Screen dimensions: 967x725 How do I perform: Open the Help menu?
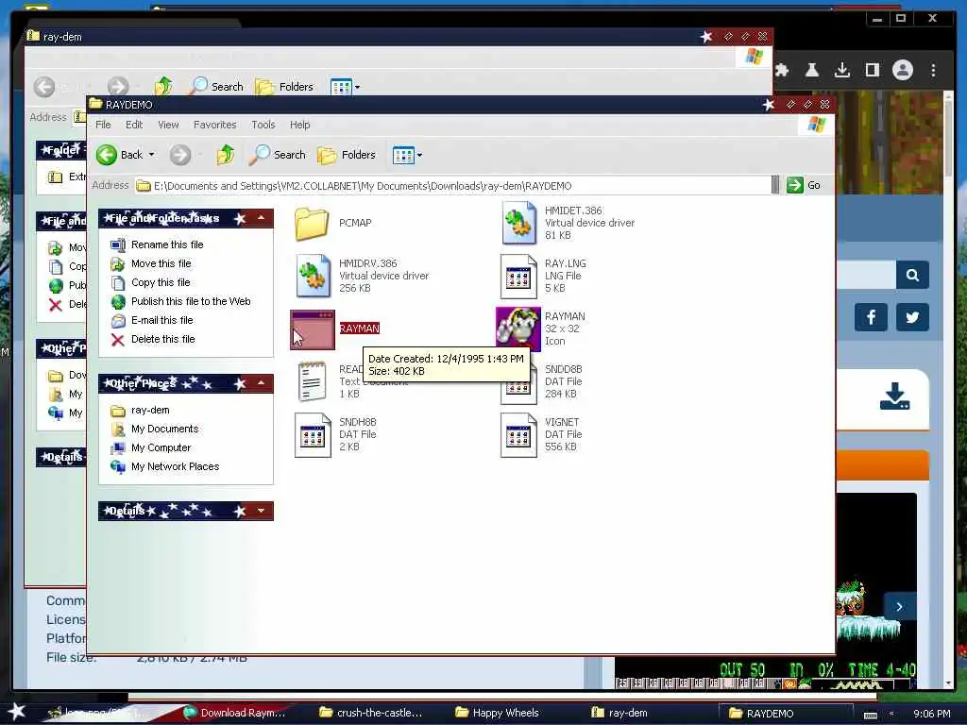click(x=299, y=125)
